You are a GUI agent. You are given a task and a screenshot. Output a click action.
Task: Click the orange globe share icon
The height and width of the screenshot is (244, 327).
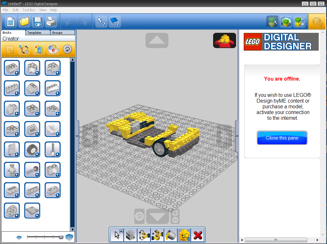click(x=316, y=22)
